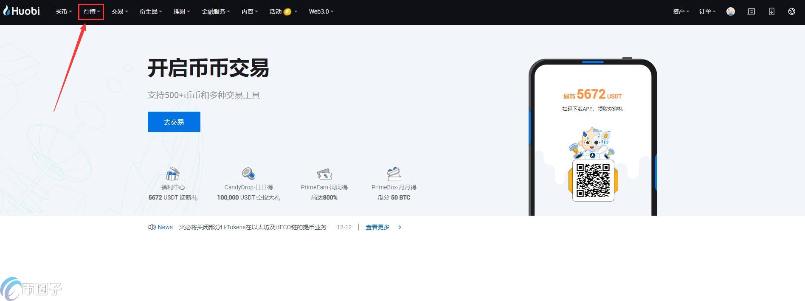Expand the 买币 dropdown menu
The height and width of the screenshot is (301, 805).
pos(64,11)
